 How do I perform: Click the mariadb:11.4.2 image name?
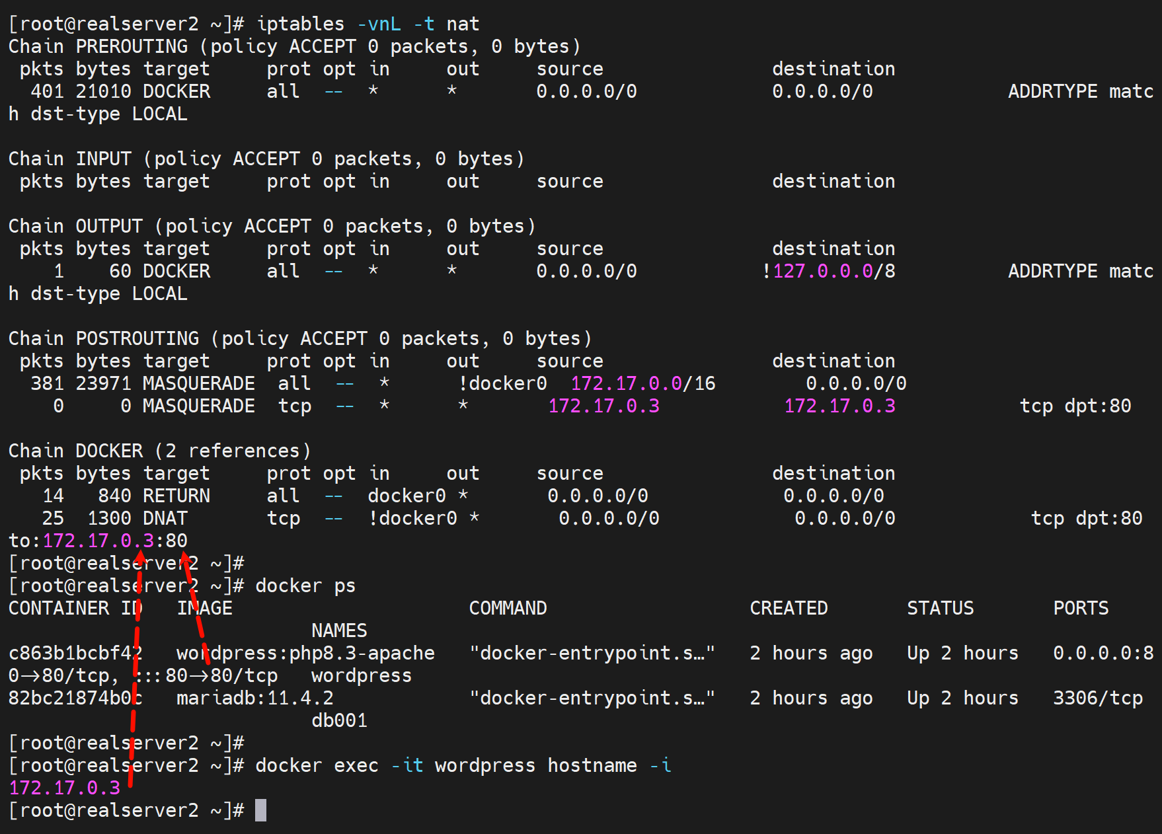254,699
